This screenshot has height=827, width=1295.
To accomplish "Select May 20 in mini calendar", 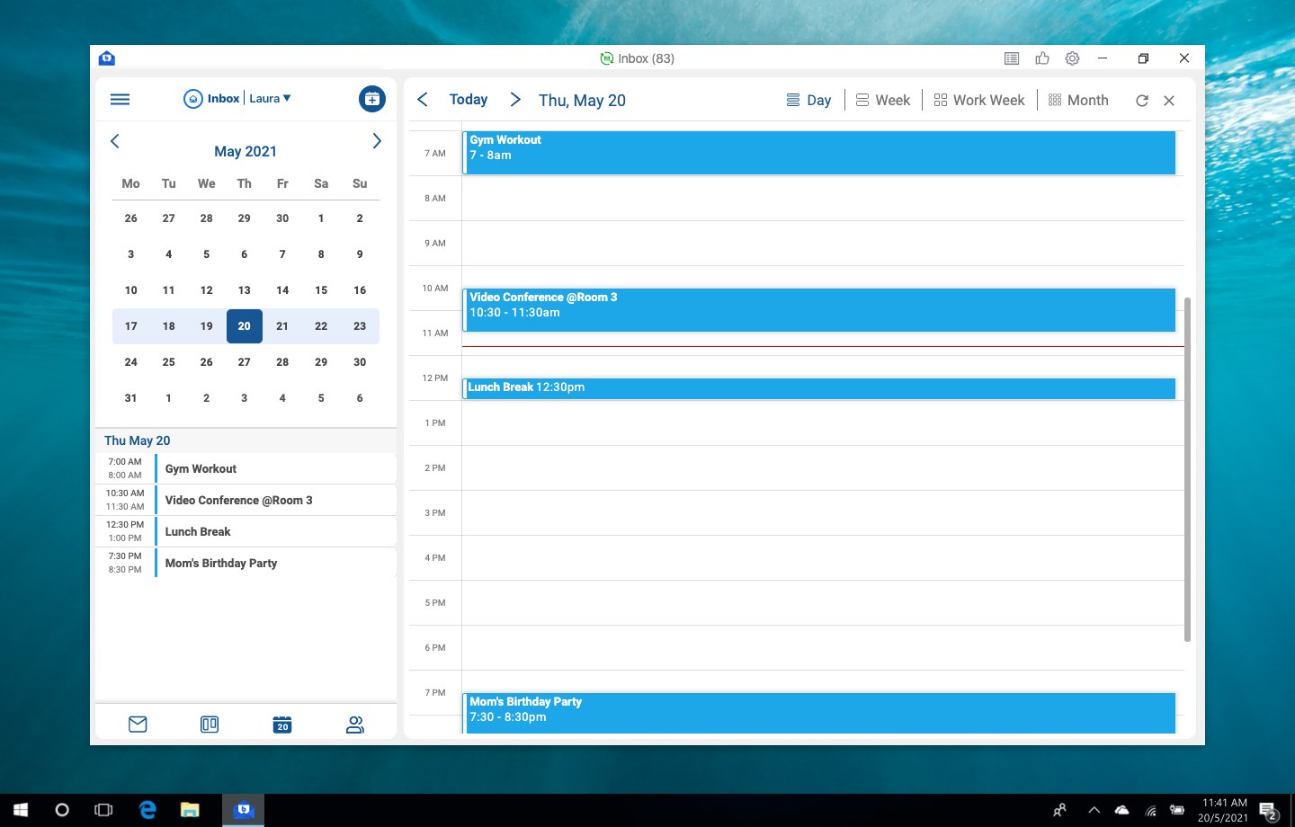I will [245, 326].
